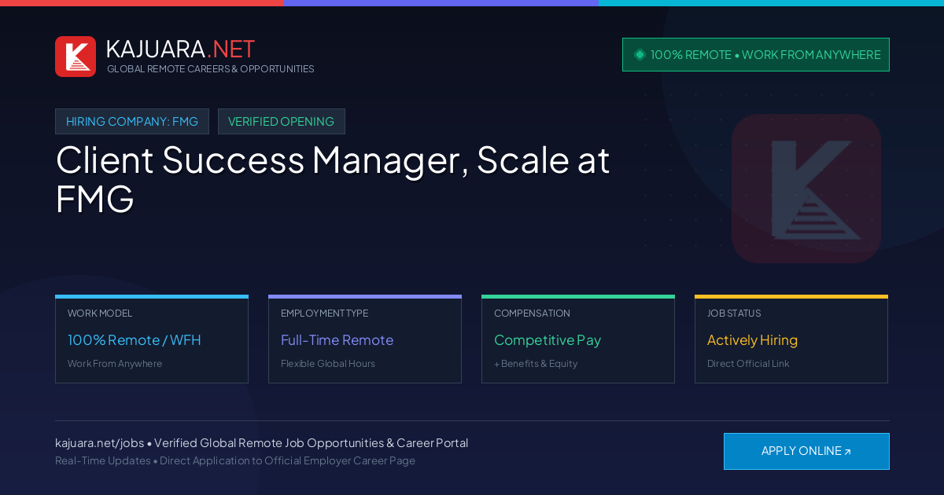Click the Flexible Global Hours text
This screenshot has height=495, width=944.
coord(328,364)
